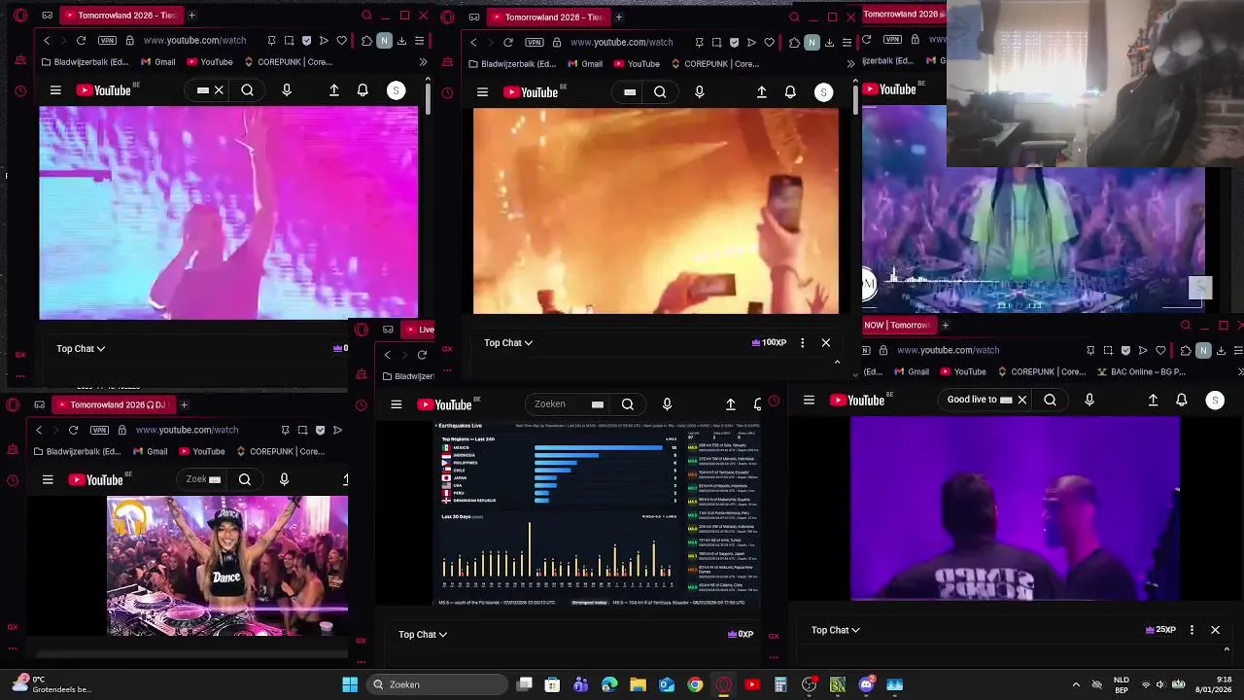Click 100XP button in top-middle chat header
This screenshot has width=1244, height=700.
[x=770, y=342]
